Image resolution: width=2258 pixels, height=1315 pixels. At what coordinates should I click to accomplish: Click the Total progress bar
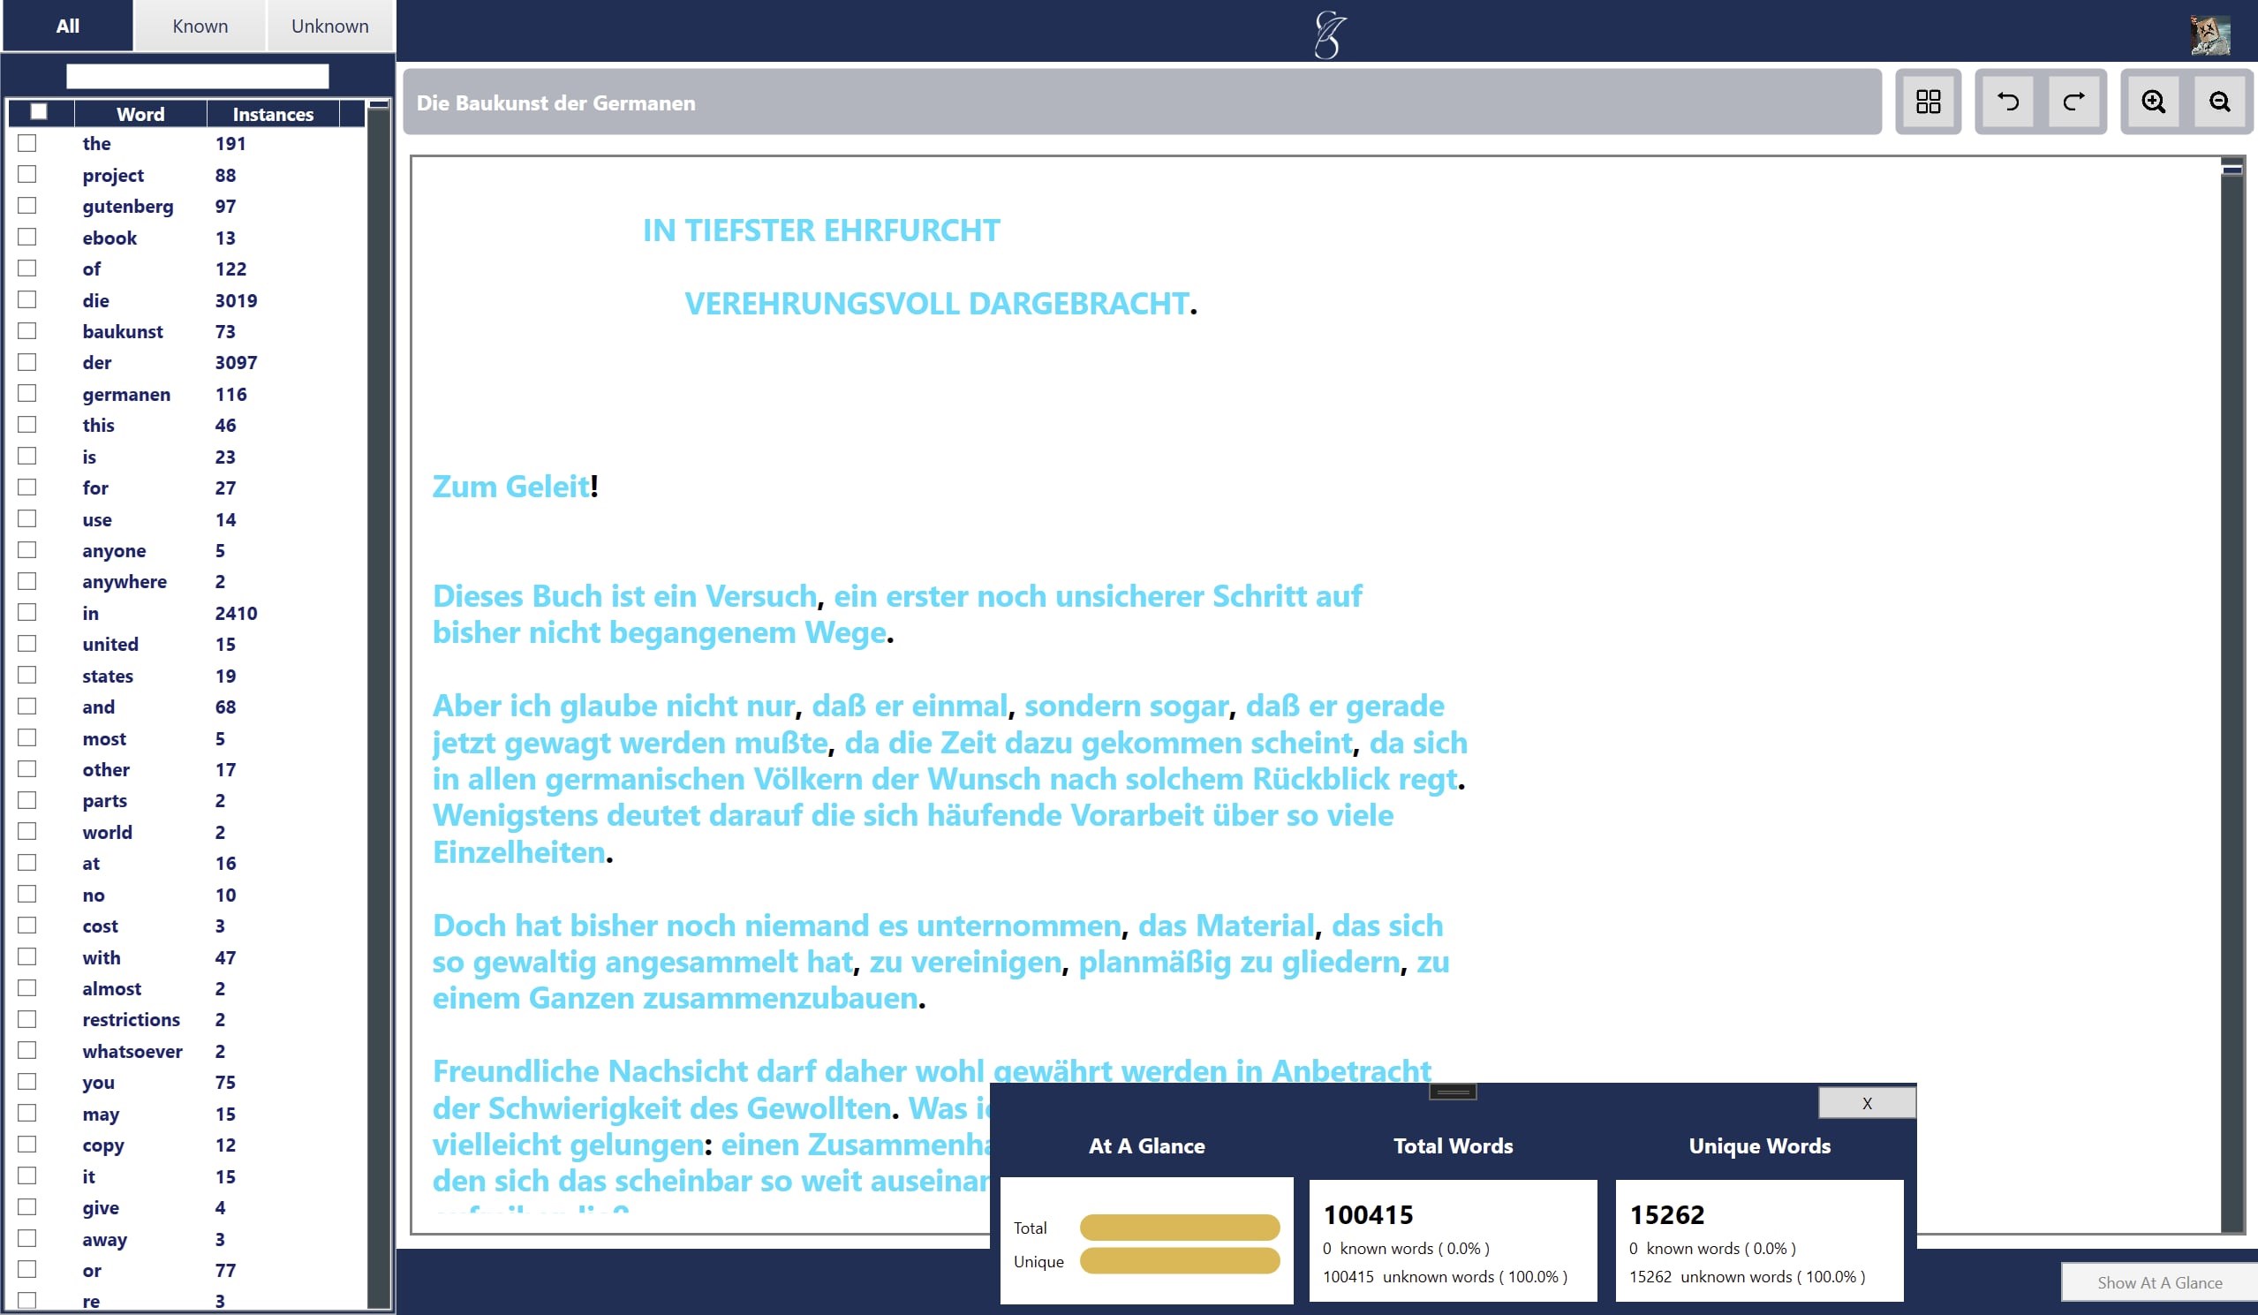1179,1228
